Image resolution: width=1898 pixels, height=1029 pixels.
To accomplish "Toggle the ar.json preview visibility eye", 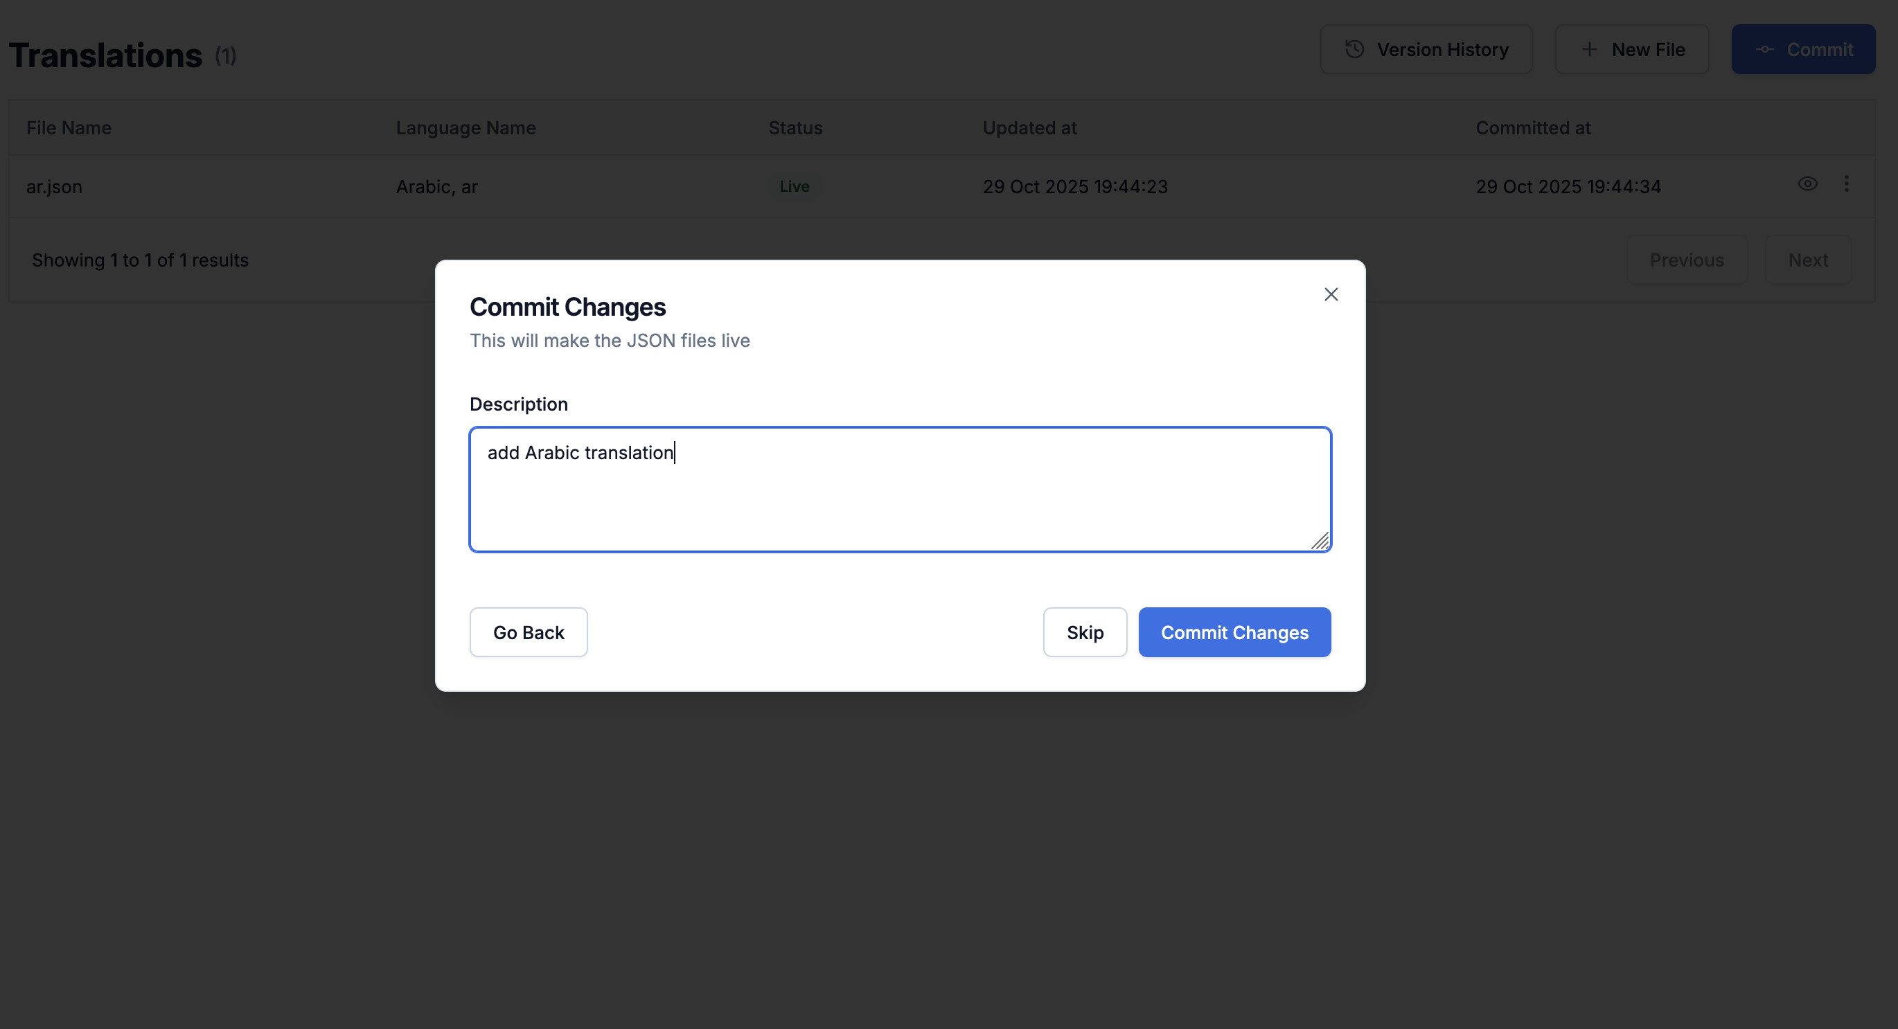I will point(1808,184).
